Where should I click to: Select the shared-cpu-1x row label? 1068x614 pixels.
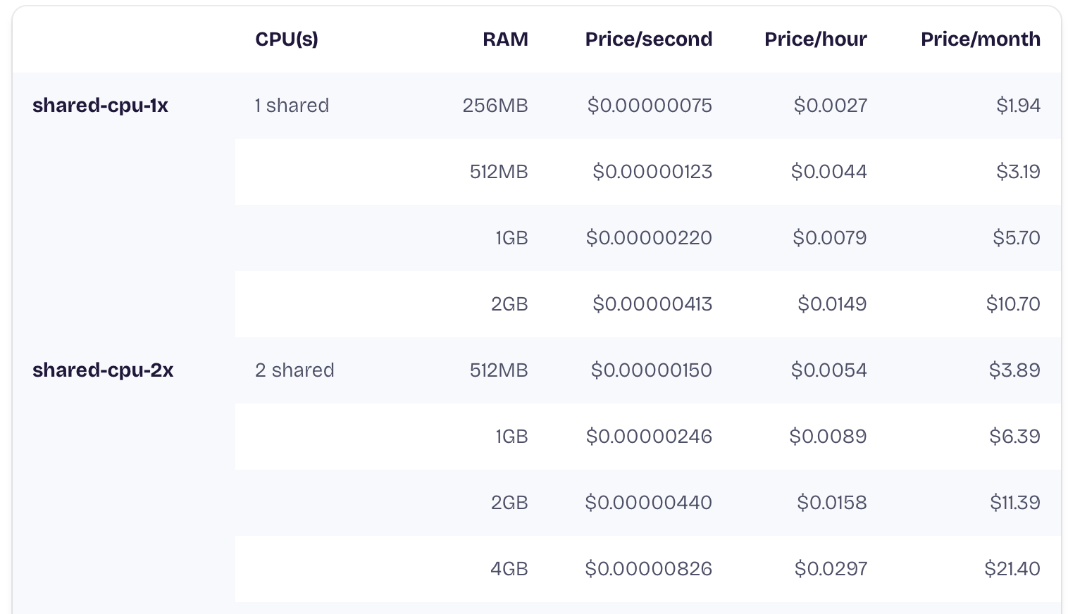[x=101, y=106]
